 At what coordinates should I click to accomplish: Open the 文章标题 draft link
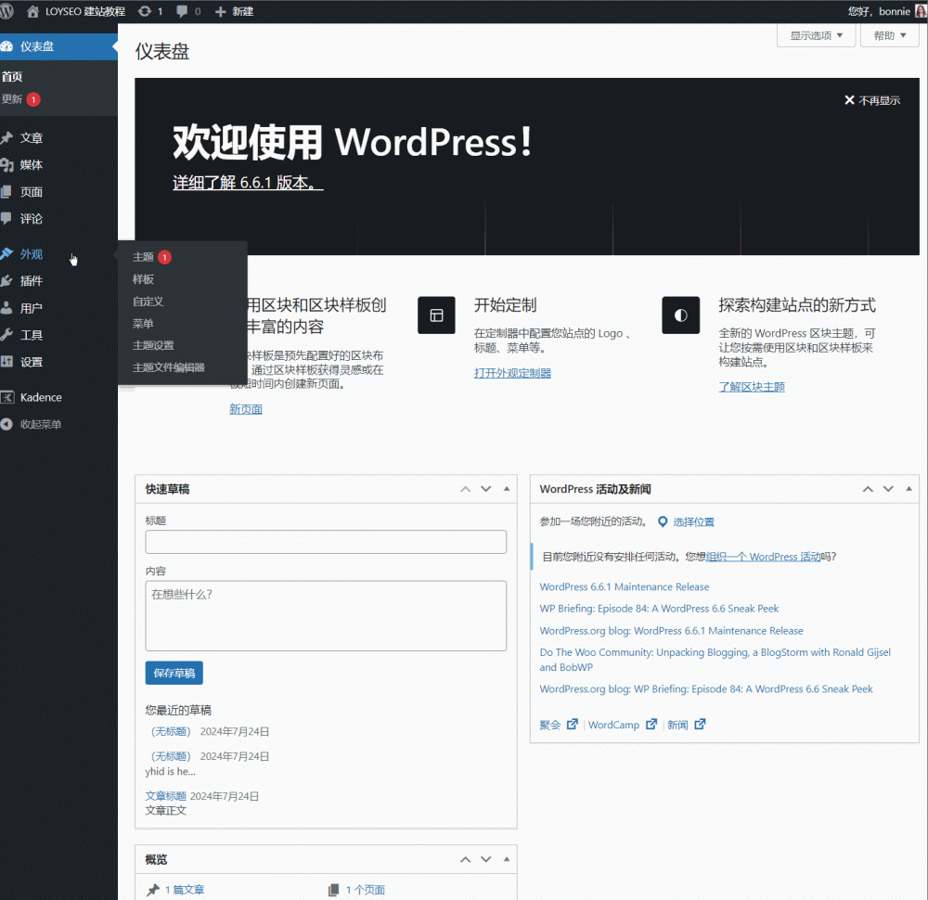pos(166,796)
